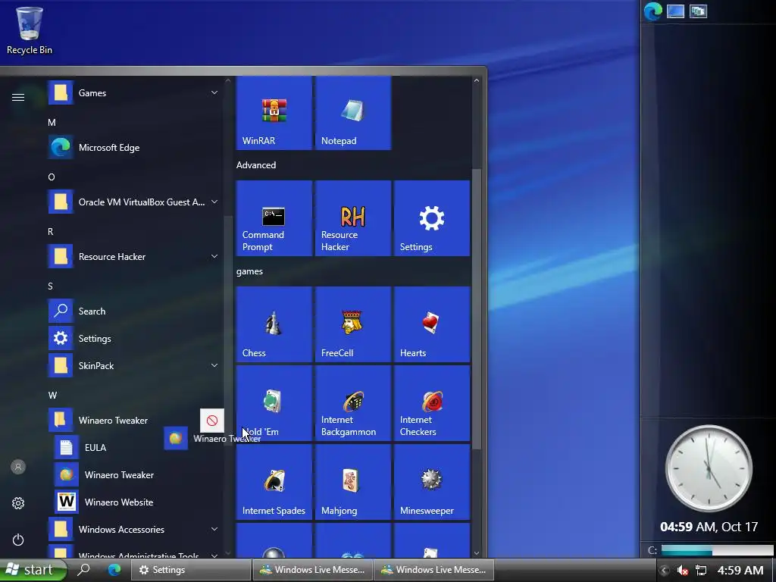776x582 pixels.
Task: Open Settings in the S app list section
Action: coord(133,339)
